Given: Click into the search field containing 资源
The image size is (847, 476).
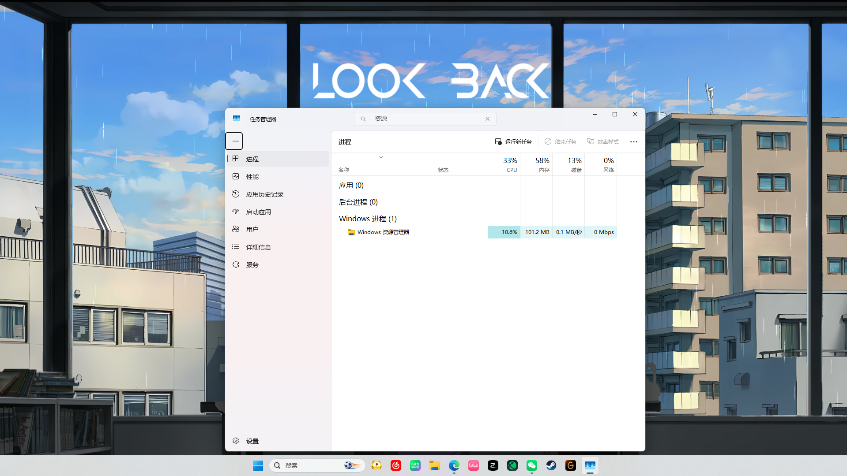Looking at the screenshot, I should pos(425,119).
